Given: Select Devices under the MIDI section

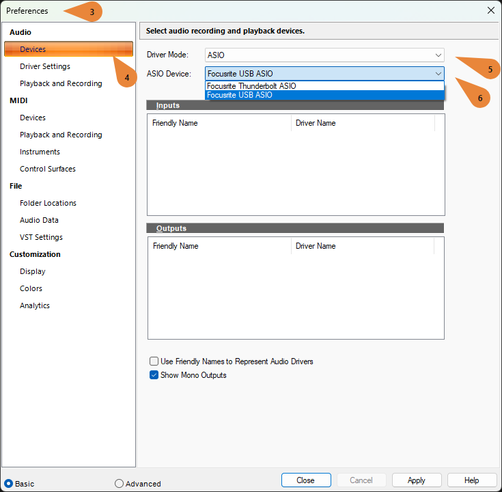Looking at the screenshot, I should tap(33, 118).
